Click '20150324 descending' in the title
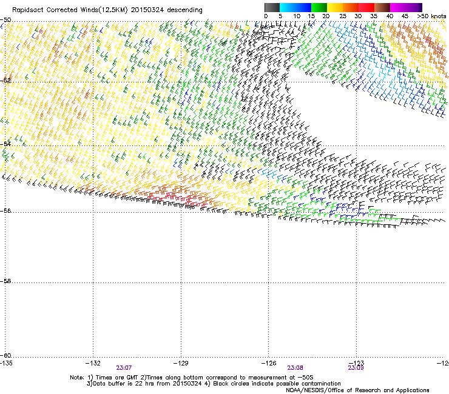449x394 pixels. pyautogui.click(x=166, y=10)
